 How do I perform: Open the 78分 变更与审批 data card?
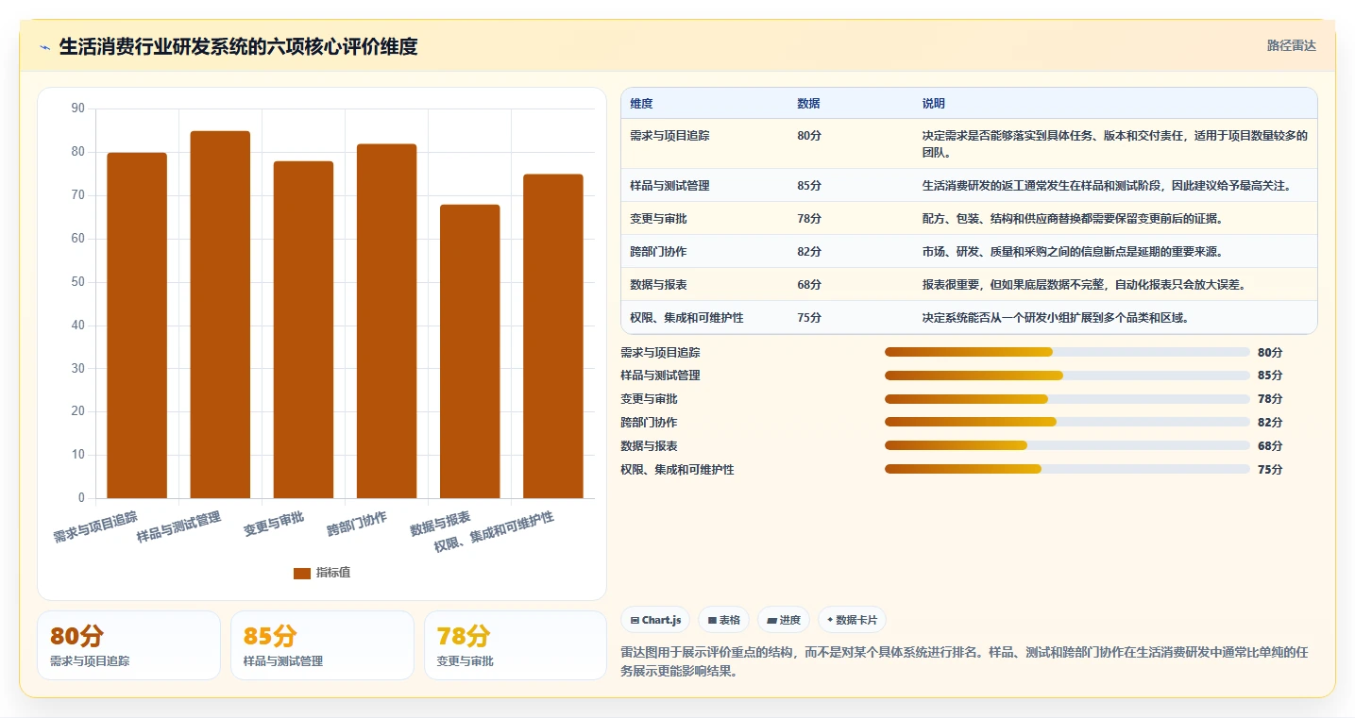coord(516,645)
